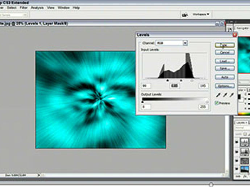Click the highlight input levels field
This screenshot has height=187, width=250.
pos(204,86)
